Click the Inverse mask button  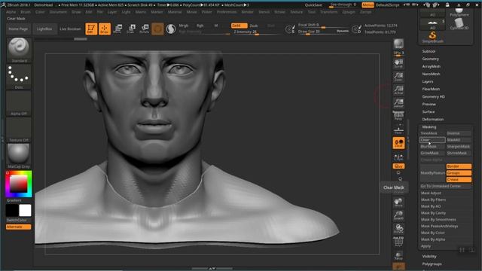(459, 133)
